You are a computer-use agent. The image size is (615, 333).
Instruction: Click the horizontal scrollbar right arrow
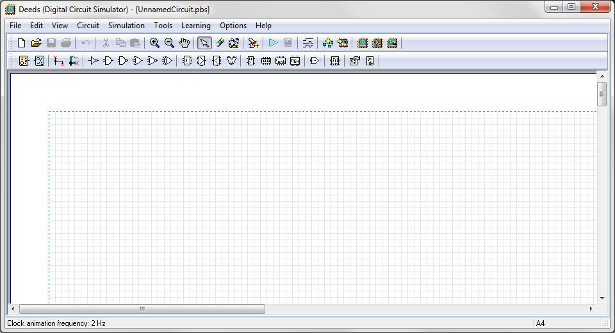click(591, 309)
